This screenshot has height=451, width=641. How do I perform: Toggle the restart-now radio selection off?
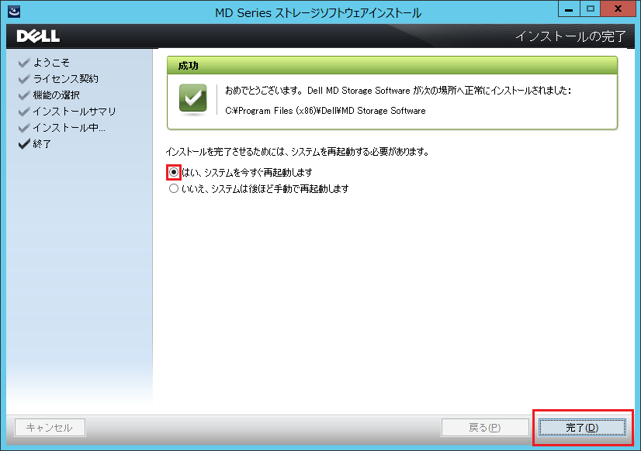[172, 173]
